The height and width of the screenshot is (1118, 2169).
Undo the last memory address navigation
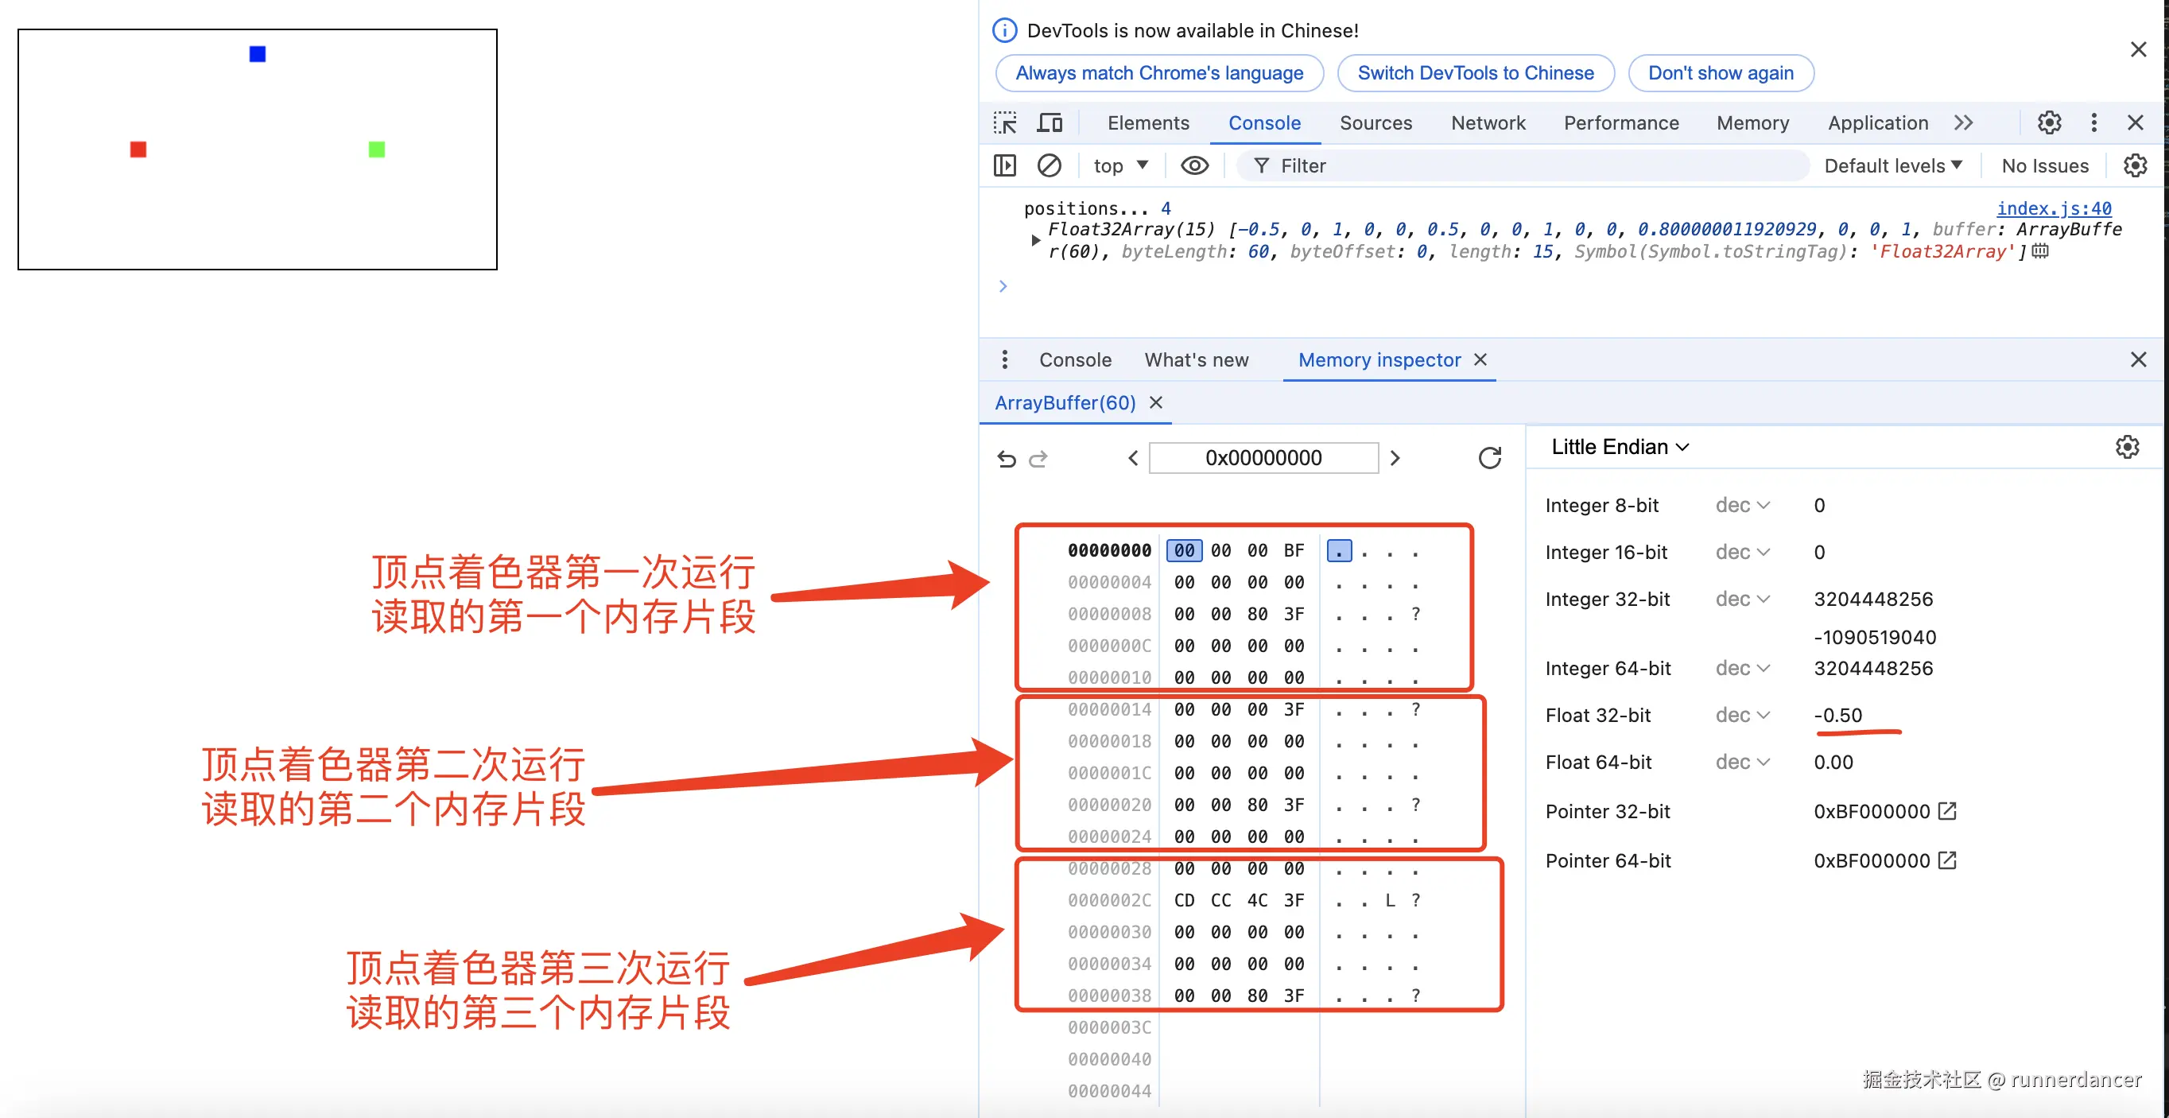[1007, 459]
